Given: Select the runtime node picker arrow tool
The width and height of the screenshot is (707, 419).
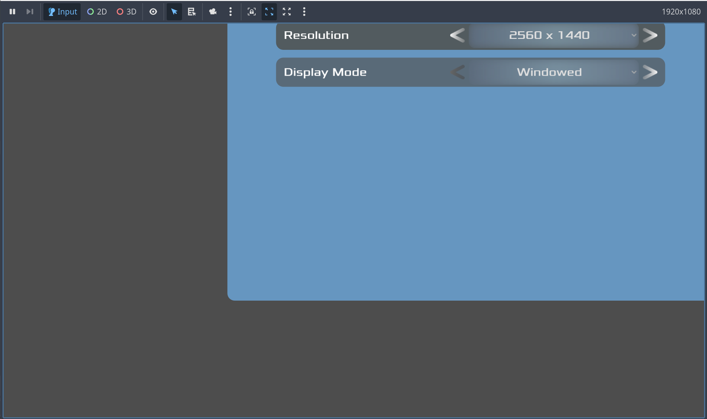Looking at the screenshot, I should click(x=174, y=12).
